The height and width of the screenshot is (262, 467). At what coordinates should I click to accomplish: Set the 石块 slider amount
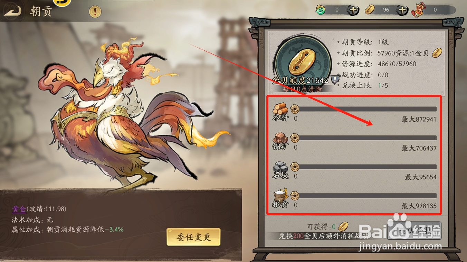click(365, 167)
